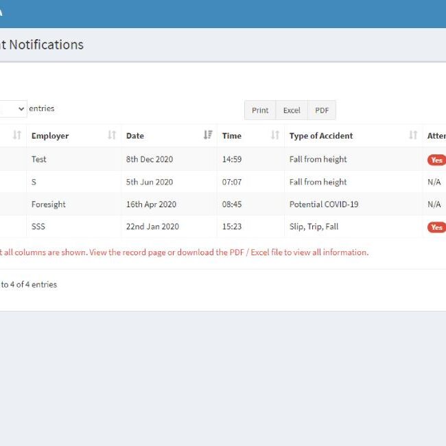Click the Slip, Trip, Fall cell
The width and height of the screenshot is (446, 446).
[314, 227]
